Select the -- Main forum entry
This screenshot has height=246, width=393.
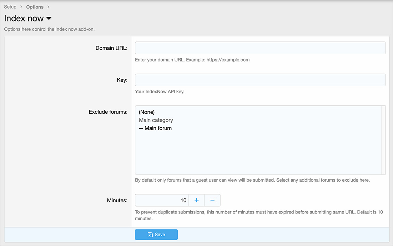[x=155, y=128]
